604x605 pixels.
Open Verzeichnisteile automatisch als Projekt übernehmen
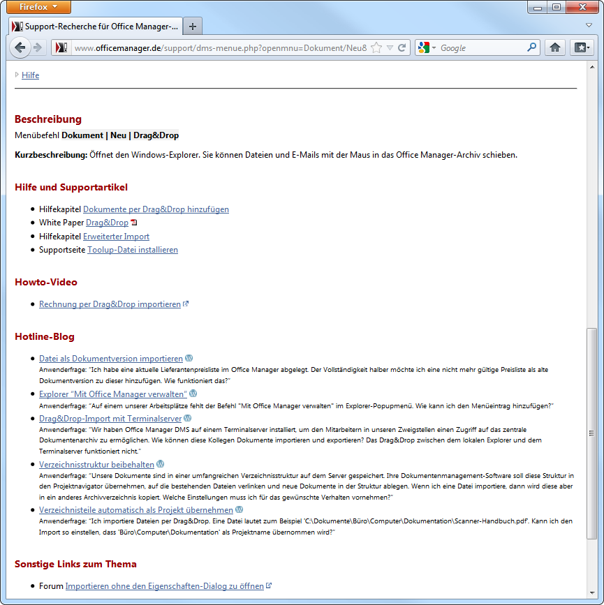point(136,510)
